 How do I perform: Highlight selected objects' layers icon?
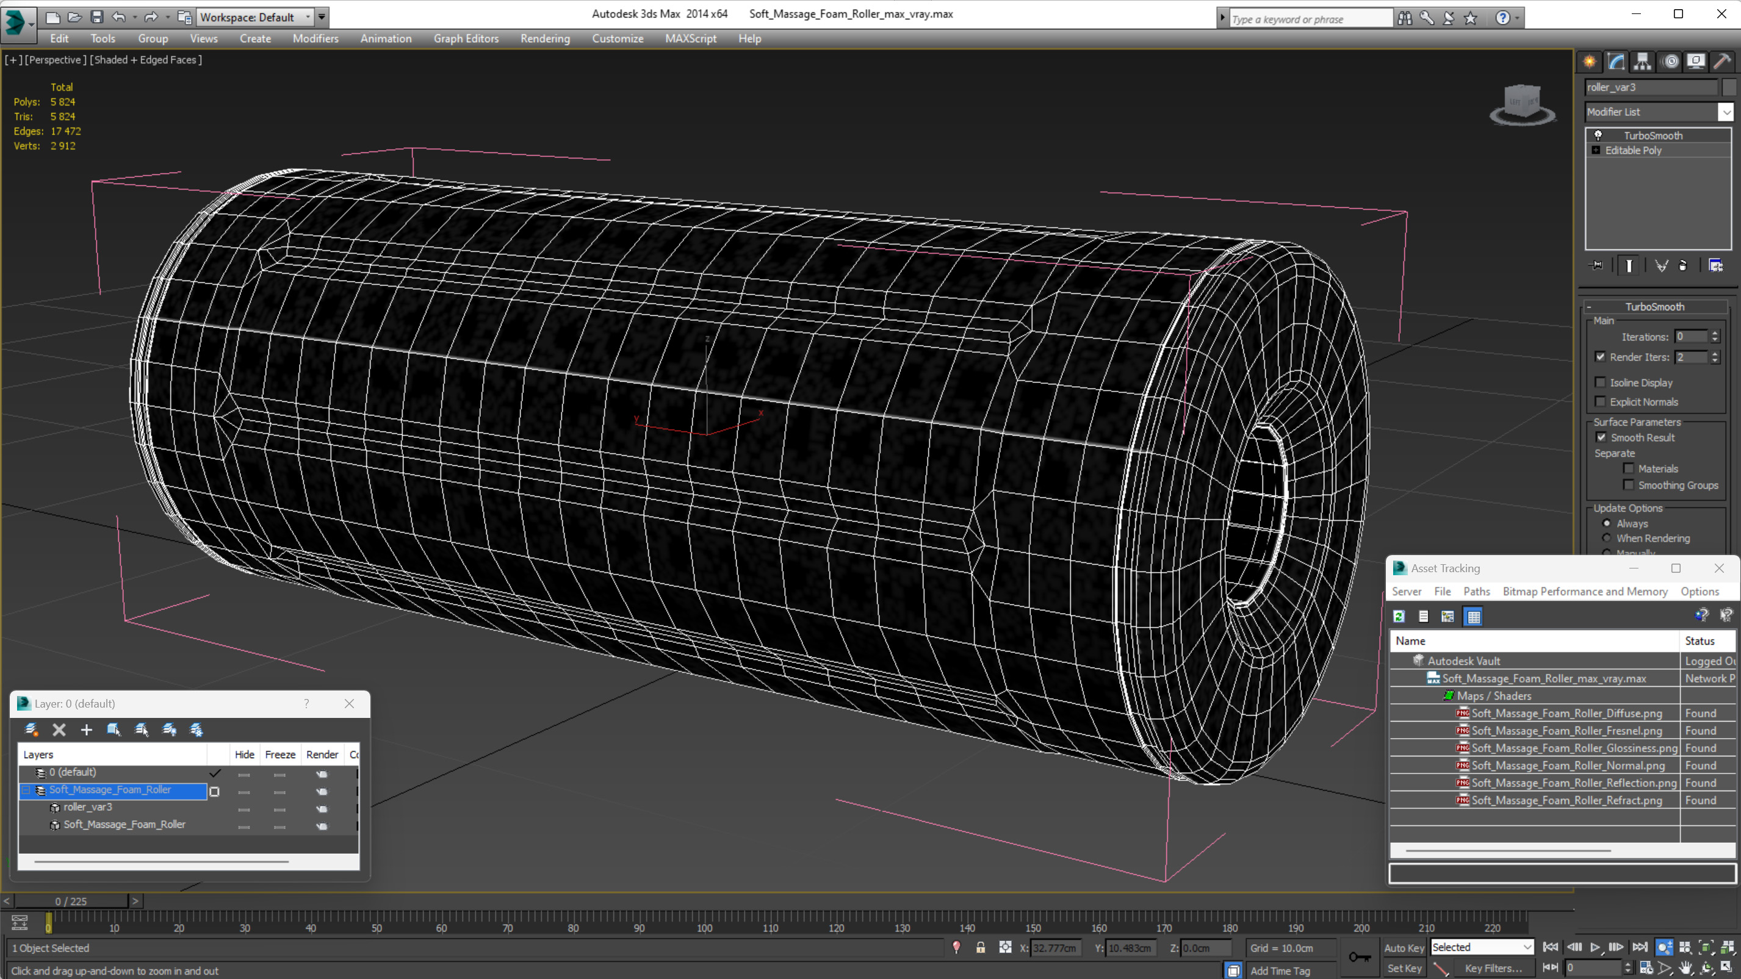coord(141,730)
